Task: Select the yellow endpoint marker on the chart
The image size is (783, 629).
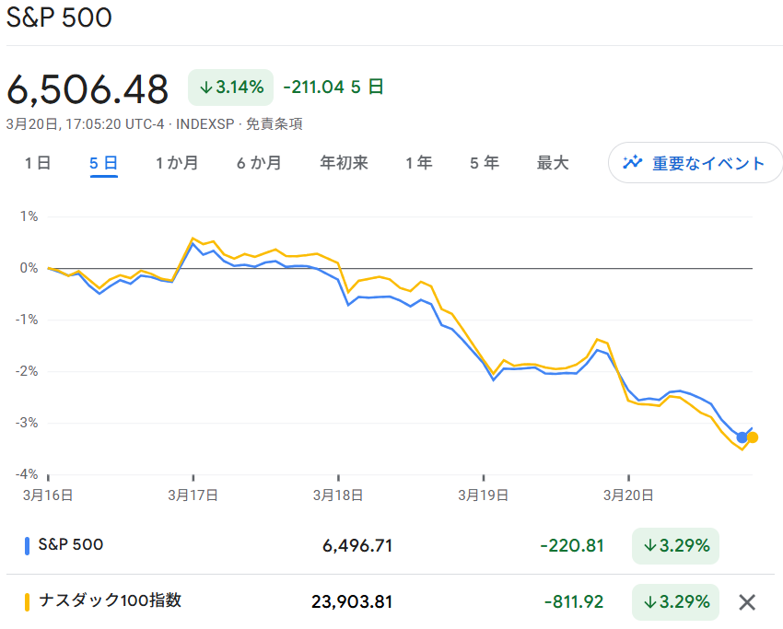Action: coord(752,437)
